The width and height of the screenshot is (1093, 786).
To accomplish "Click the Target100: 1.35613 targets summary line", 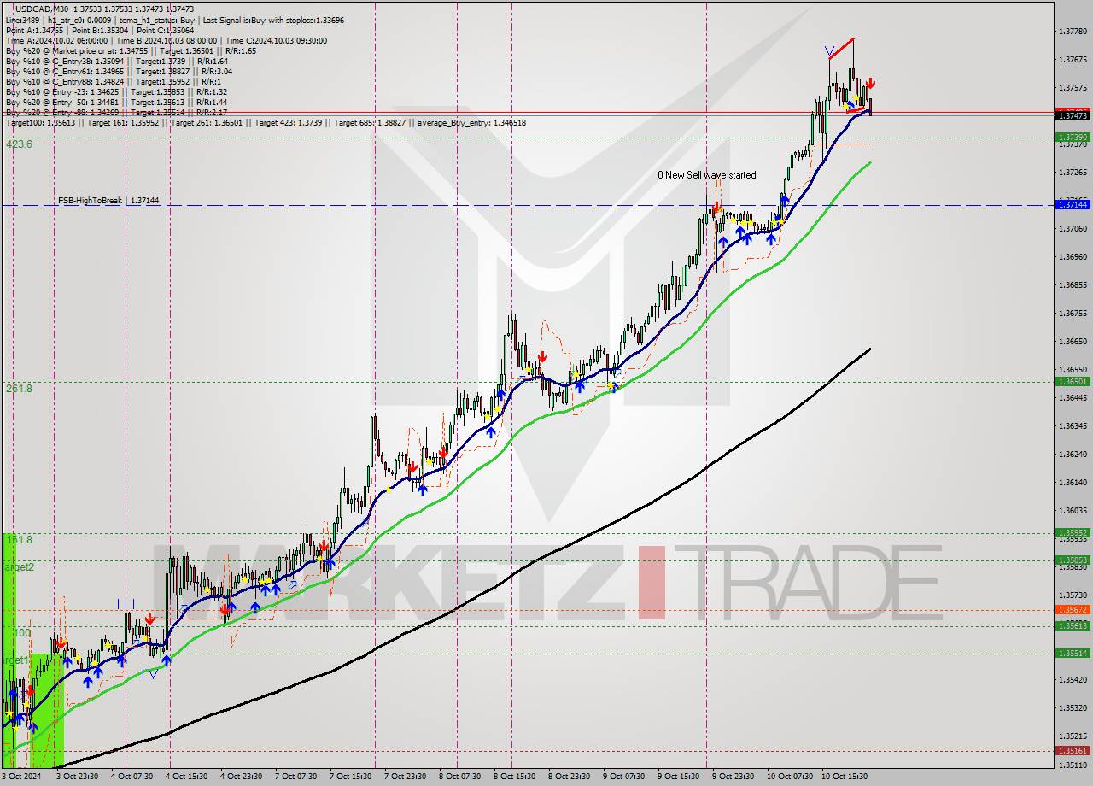I will tap(266, 123).
